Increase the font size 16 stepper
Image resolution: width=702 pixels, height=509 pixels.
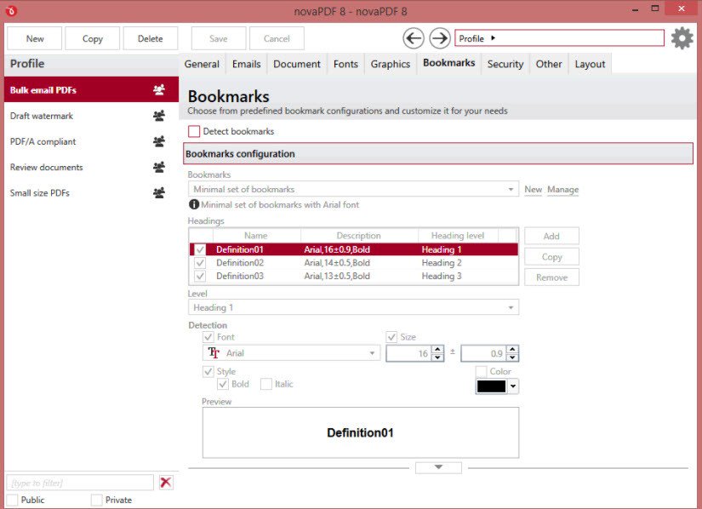point(438,349)
